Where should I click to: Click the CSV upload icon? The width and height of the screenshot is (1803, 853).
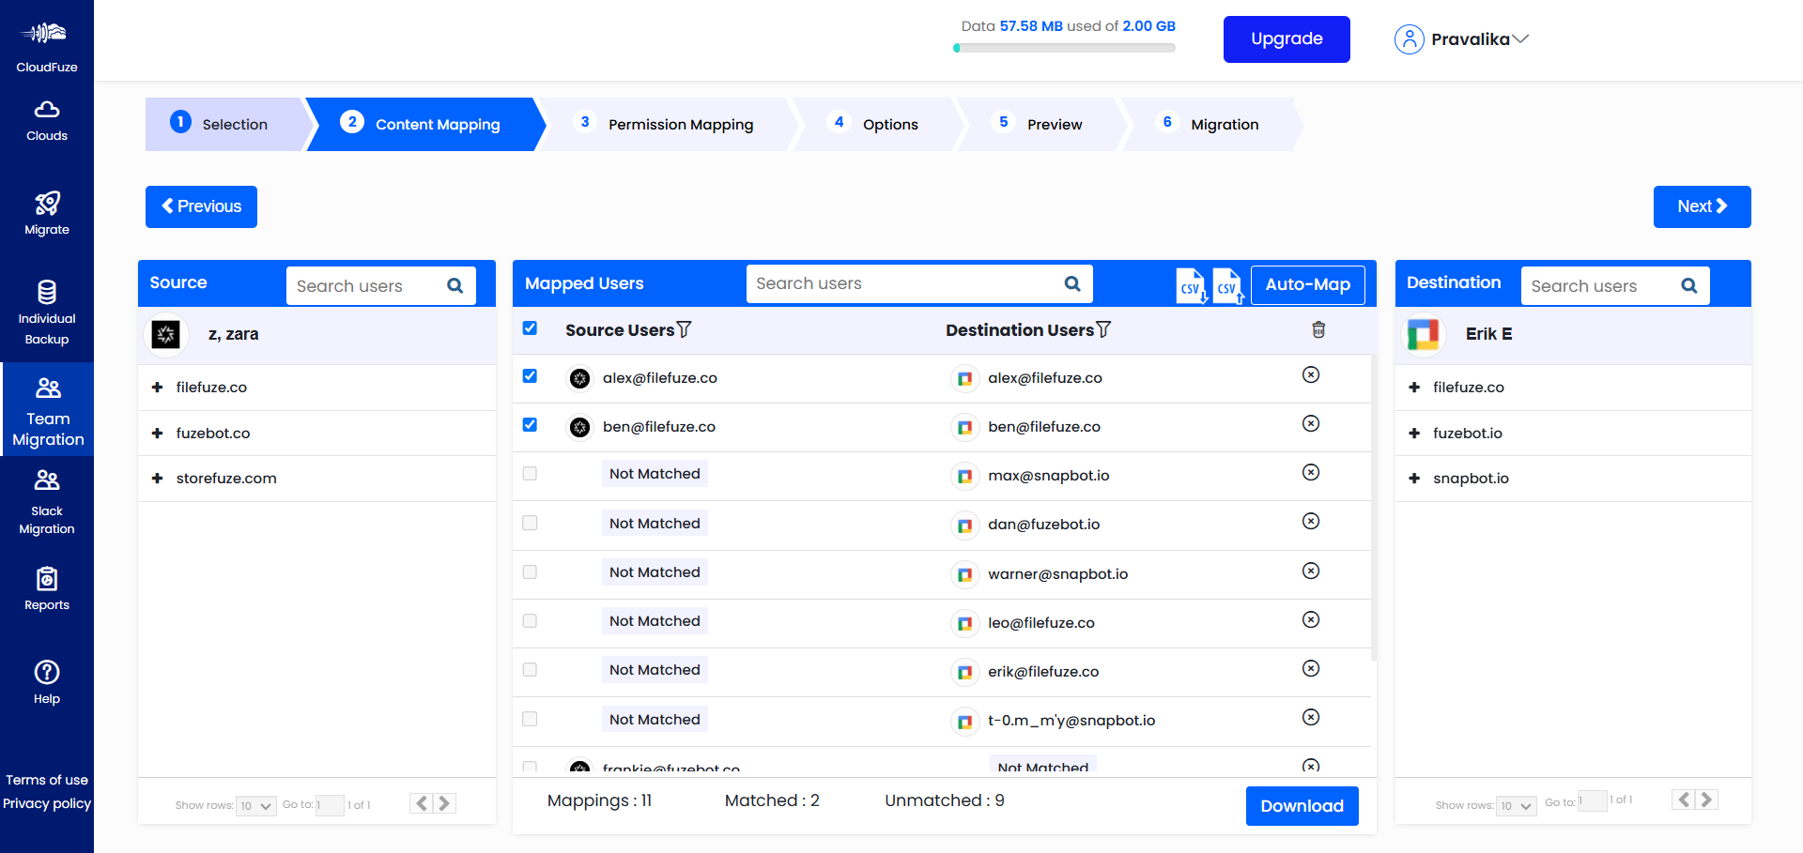click(1227, 285)
